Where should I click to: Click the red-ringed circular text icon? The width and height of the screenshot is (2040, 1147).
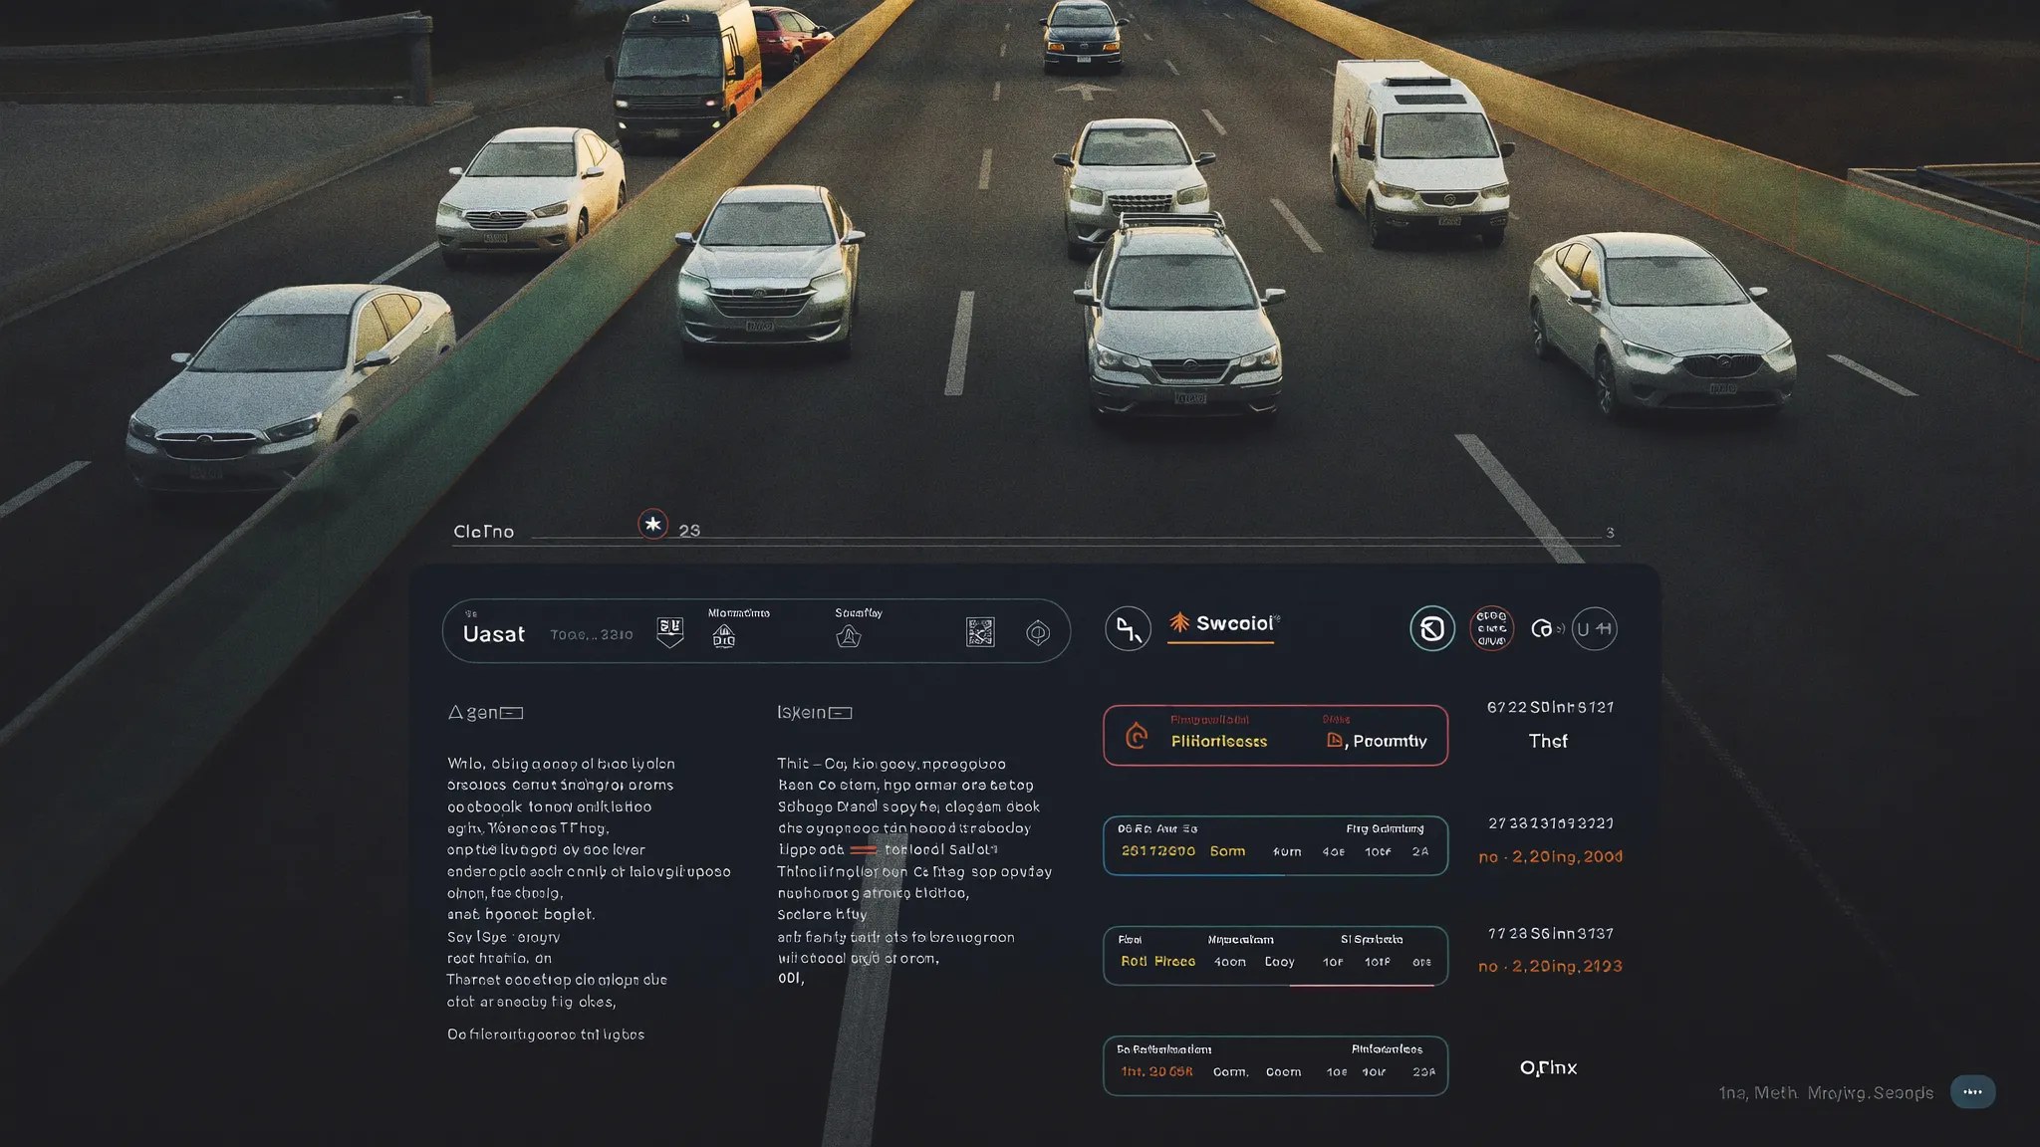pos(1491,629)
